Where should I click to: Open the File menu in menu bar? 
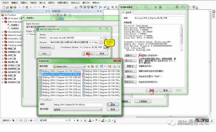point(5,3)
